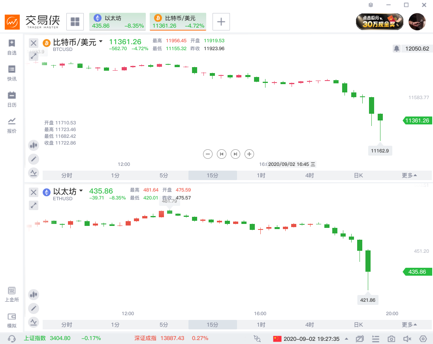The image size is (433, 344).
Task: Take a chart screenshot with the camera icon
Action: 391,338
